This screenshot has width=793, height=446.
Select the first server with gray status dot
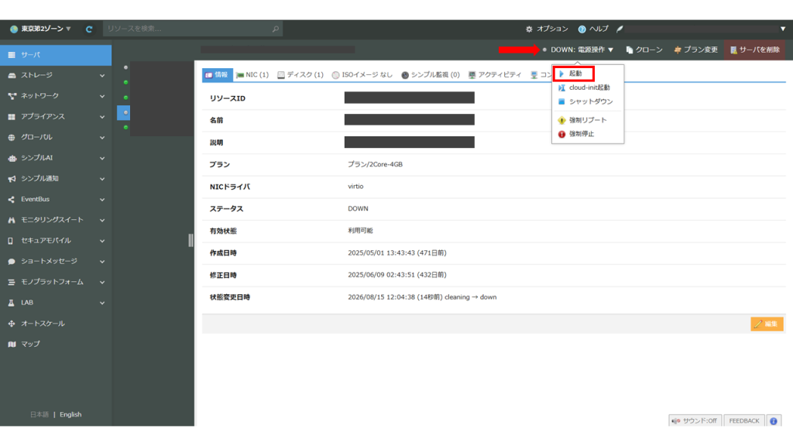click(125, 67)
